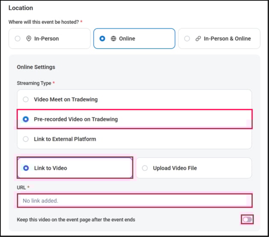Viewport: 269px width, 237px height.
Task: Pick the Pre-recorded Video on Tradewing radio
Action: click(26, 119)
